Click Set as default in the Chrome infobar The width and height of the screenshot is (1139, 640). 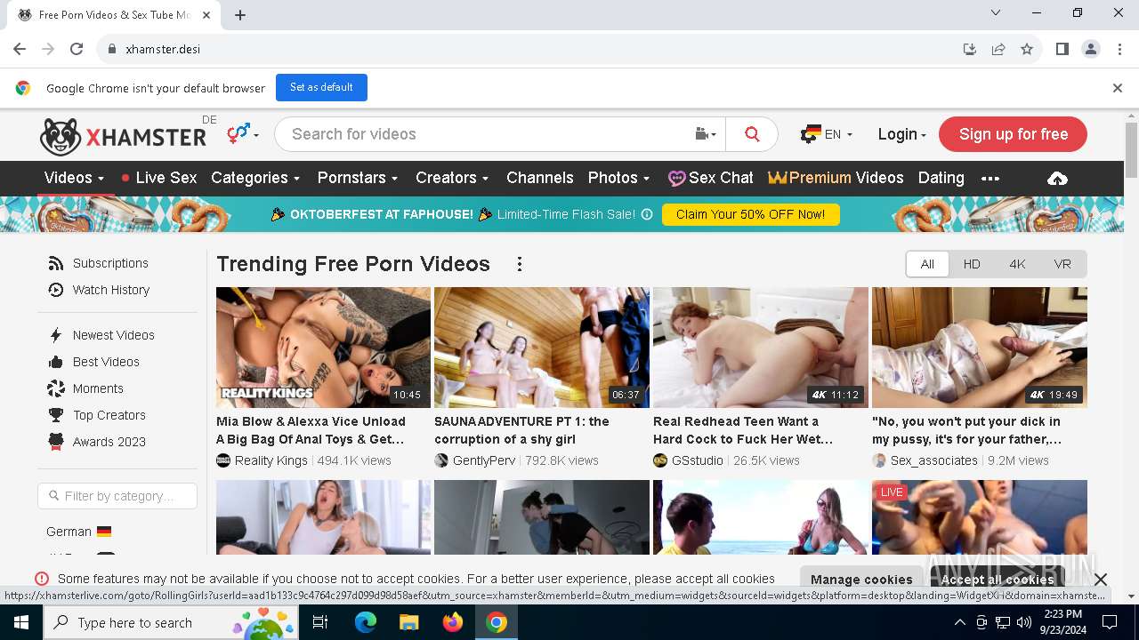(x=321, y=87)
